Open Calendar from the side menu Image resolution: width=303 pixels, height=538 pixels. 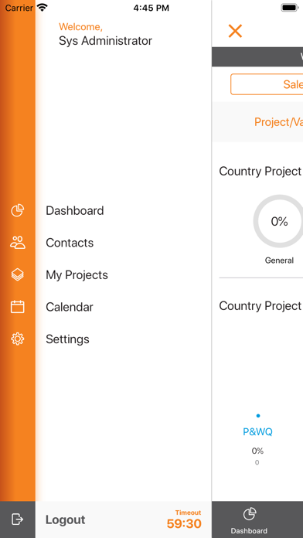pyautogui.click(x=70, y=307)
